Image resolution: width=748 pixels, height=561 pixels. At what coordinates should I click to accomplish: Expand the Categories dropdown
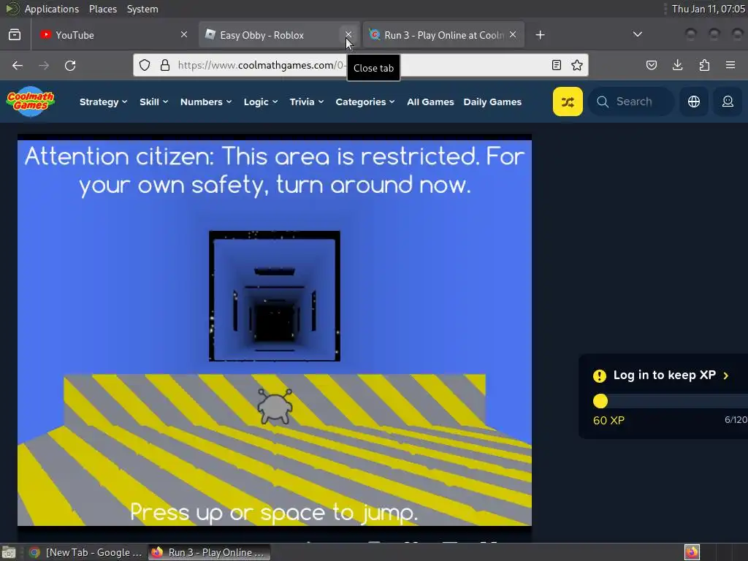(365, 102)
